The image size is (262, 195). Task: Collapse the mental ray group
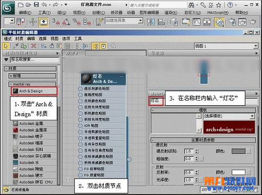tap(32, 84)
